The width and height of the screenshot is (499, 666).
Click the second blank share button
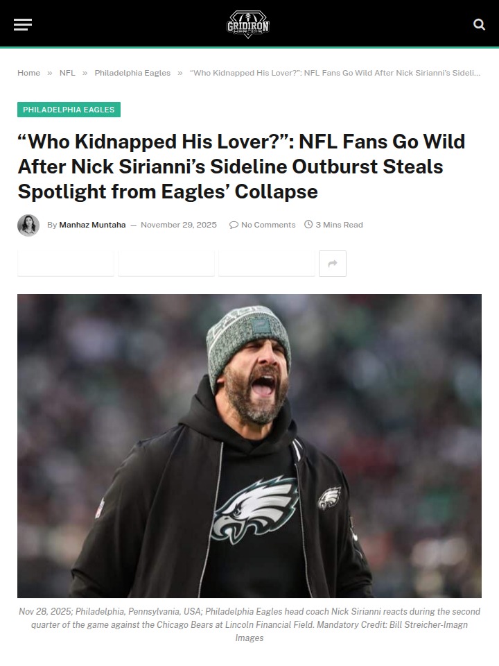(x=166, y=264)
